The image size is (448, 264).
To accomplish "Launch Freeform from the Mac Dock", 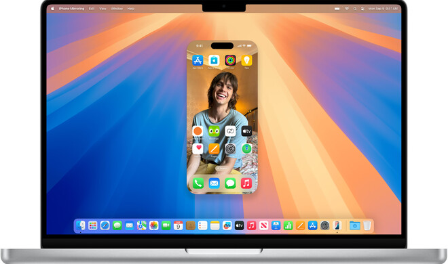I will tap(227, 225).
